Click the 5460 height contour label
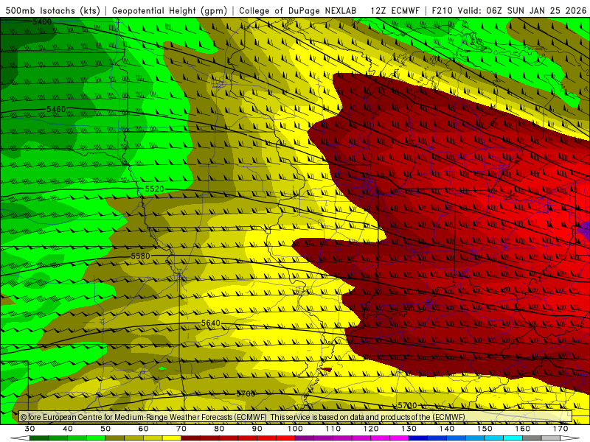This screenshot has width=590, height=442. coord(56,109)
